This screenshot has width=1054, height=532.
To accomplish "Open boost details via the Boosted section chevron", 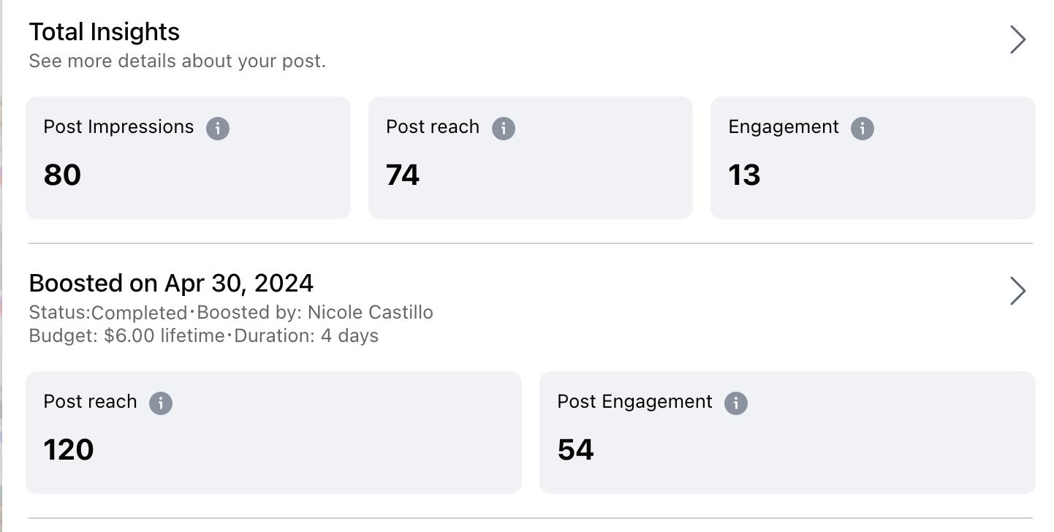I will [x=1017, y=291].
